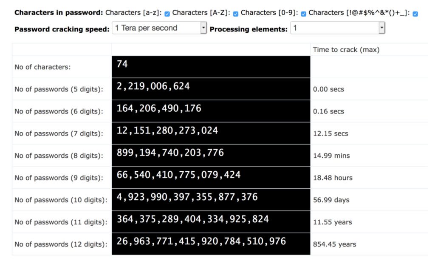This screenshot has height=272, width=435.
Task: Click the number of characters value 74
Action: pyautogui.click(x=122, y=64)
